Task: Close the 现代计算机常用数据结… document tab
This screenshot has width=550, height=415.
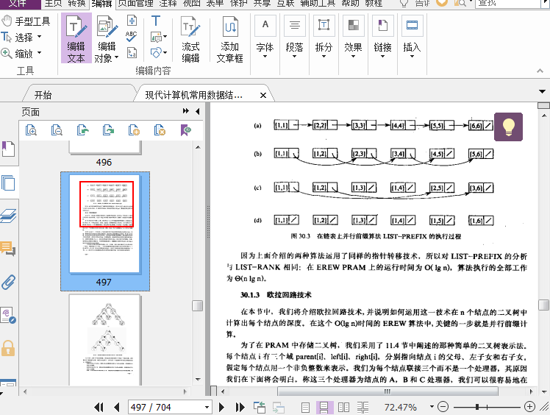Action: point(263,95)
